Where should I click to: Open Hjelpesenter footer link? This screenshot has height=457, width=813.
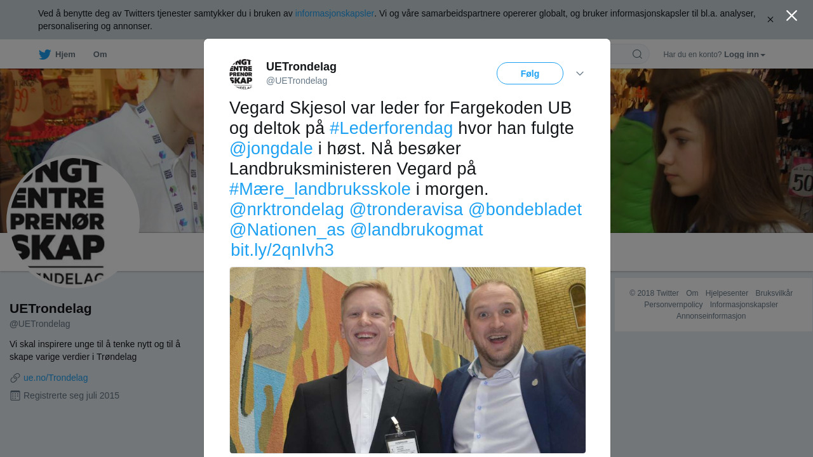[x=727, y=293]
